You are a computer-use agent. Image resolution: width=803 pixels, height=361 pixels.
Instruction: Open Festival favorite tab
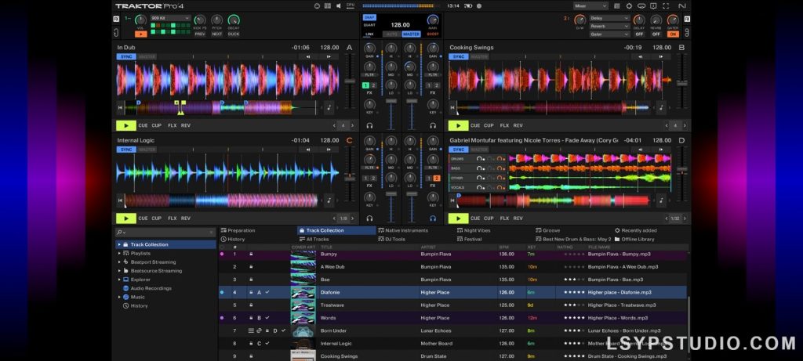(x=470, y=240)
